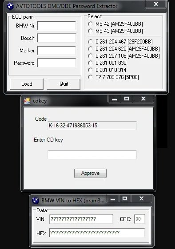Click the VIN input field
The height and width of the screenshot is (249, 175).
tap(81, 219)
